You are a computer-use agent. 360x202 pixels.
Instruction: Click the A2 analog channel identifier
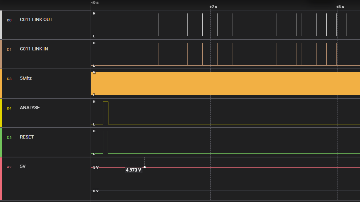[9, 167]
